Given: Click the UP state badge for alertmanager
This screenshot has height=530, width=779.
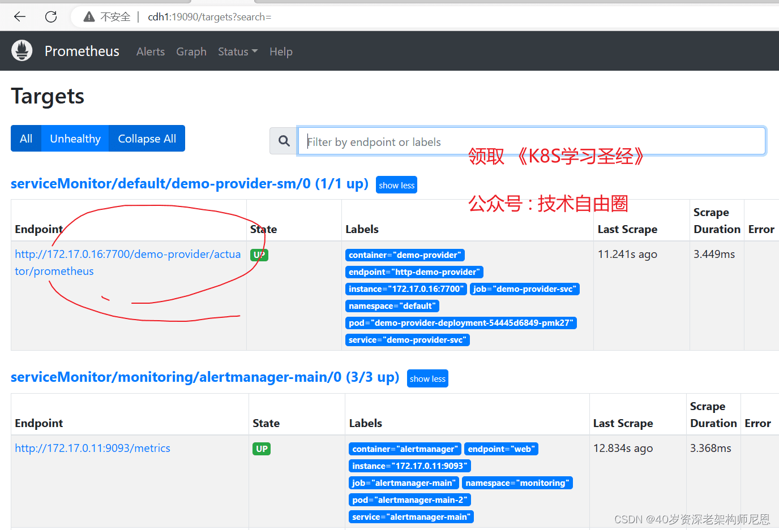Looking at the screenshot, I should pyautogui.click(x=262, y=449).
